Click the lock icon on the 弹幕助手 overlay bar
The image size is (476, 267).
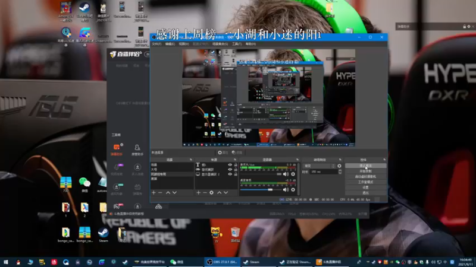pyautogui.click(x=465, y=27)
